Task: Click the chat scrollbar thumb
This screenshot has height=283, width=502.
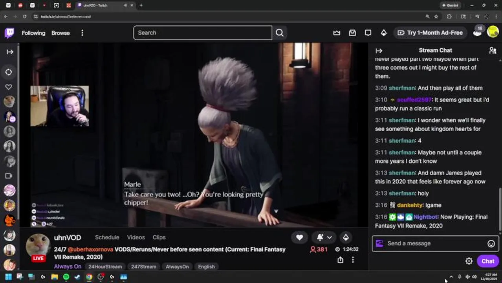Action: [500, 209]
